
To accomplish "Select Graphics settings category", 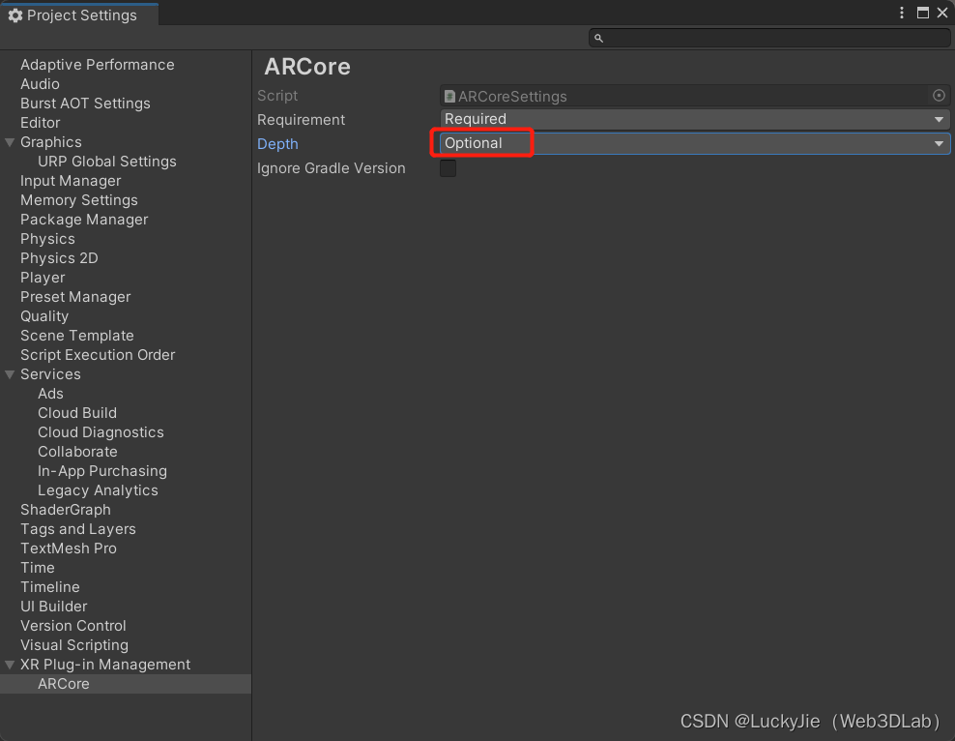I will pyautogui.click(x=50, y=142).
